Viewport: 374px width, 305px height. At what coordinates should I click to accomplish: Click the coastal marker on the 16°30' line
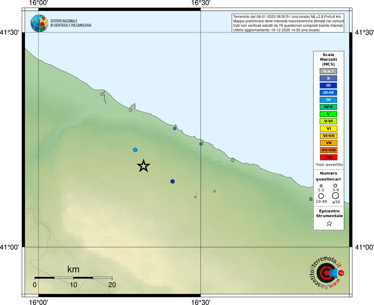[x=201, y=144]
